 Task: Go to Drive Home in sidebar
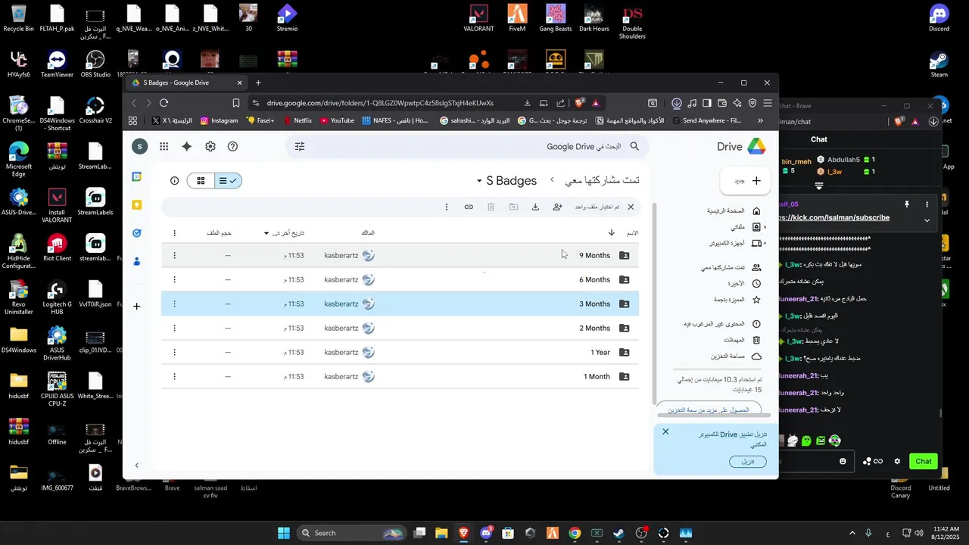click(733, 210)
